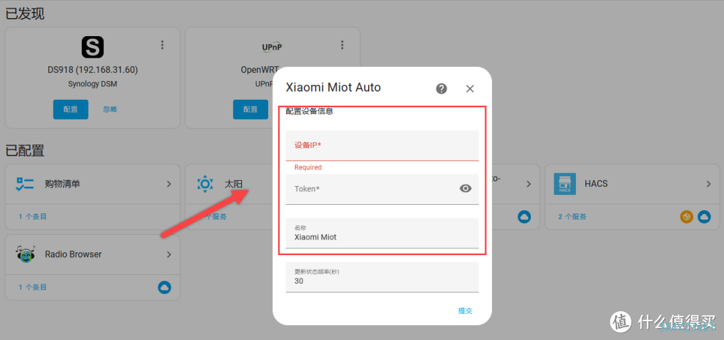Image resolution: width=724 pixels, height=340 pixels.
Task: Expand the HACS integration chevron
Action: coord(709,184)
